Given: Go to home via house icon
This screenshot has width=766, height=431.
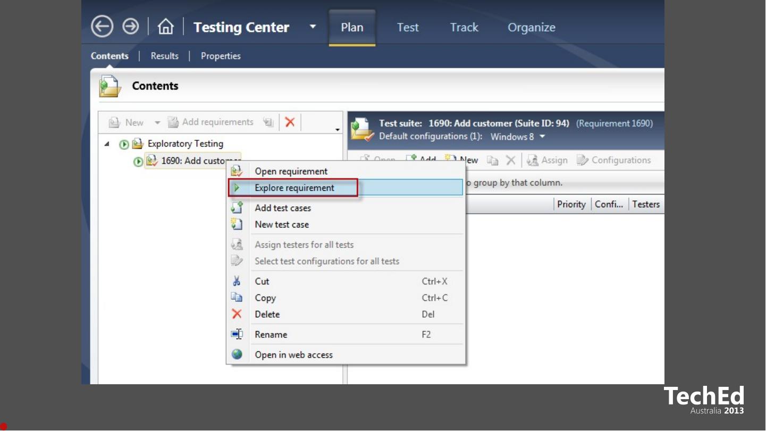Looking at the screenshot, I should tap(166, 27).
